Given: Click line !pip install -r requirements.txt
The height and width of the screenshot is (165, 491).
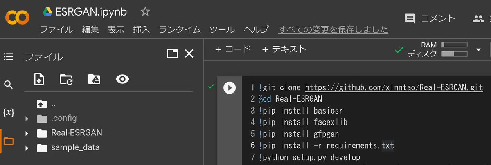Looking at the screenshot, I should (326, 145).
